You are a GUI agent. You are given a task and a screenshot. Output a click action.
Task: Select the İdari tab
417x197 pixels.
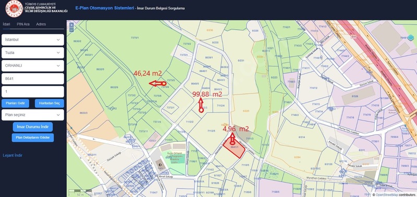tap(7, 24)
